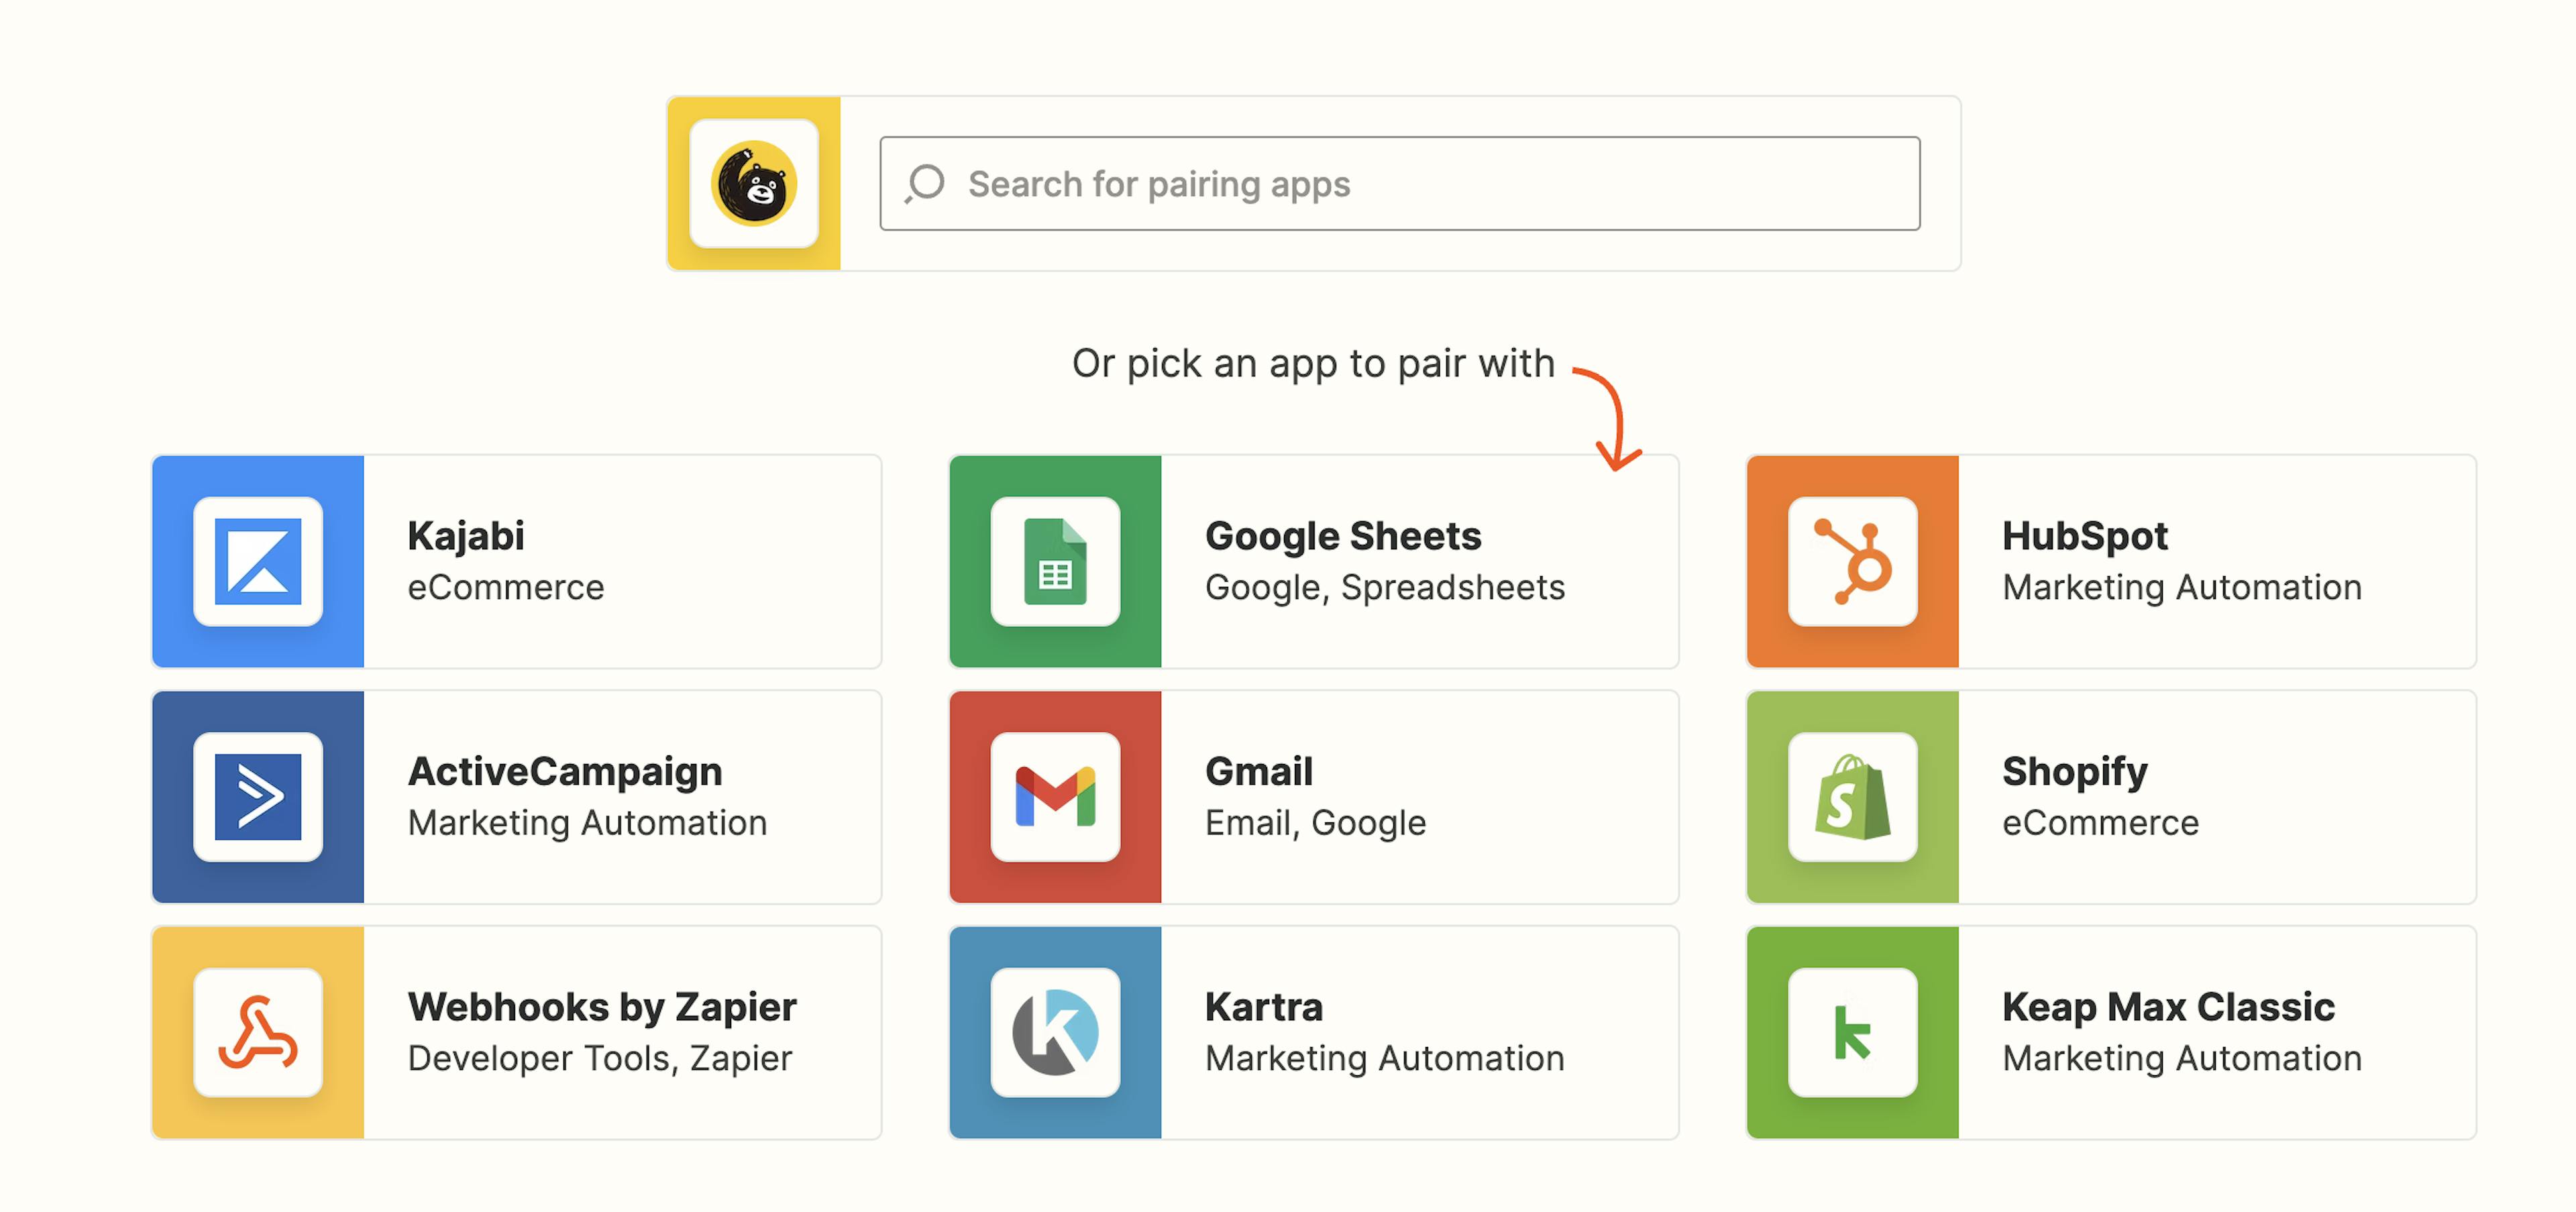Image resolution: width=2576 pixels, height=1212 pixels.
Task: Click the Keap Max Classic icon
Action: [1853, 1033]
